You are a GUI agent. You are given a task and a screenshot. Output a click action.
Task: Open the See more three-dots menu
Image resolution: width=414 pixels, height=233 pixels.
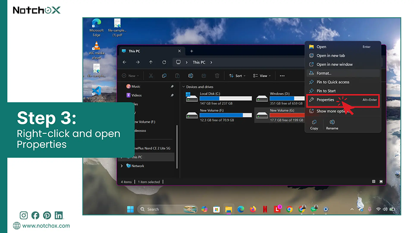[x=282, y=76]
